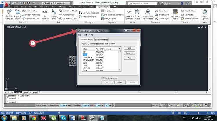
Task: Open File menu in Alias Editor
Action: (80, 35)
